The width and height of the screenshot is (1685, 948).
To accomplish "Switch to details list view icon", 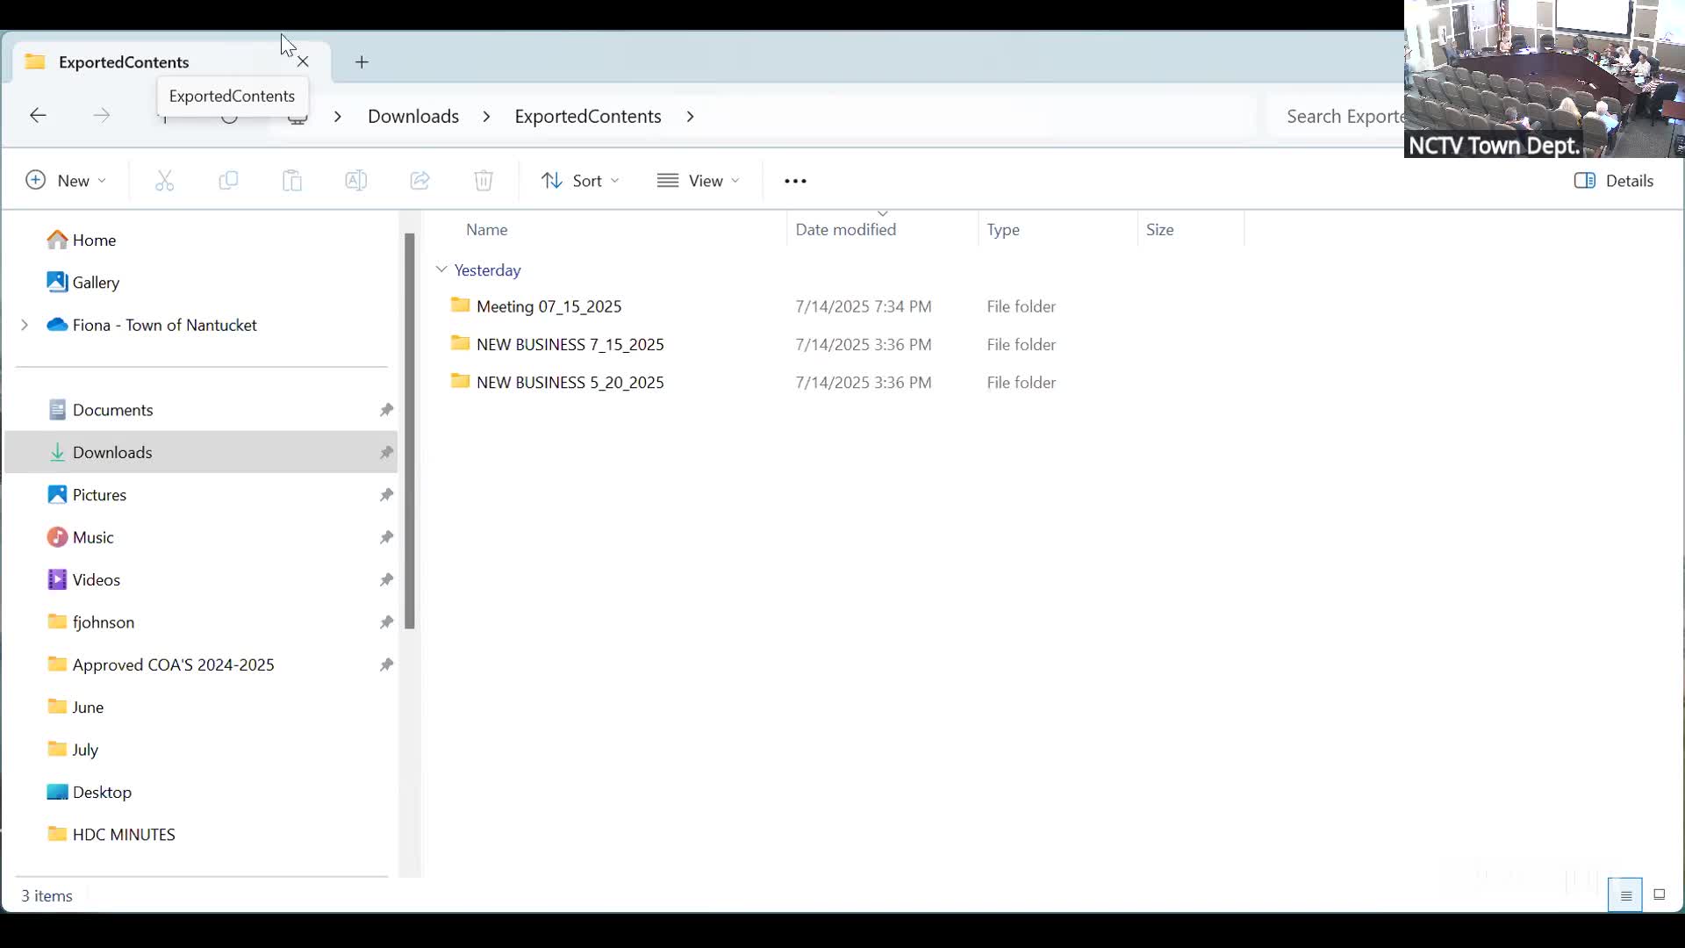I will tap(1625, 895).
